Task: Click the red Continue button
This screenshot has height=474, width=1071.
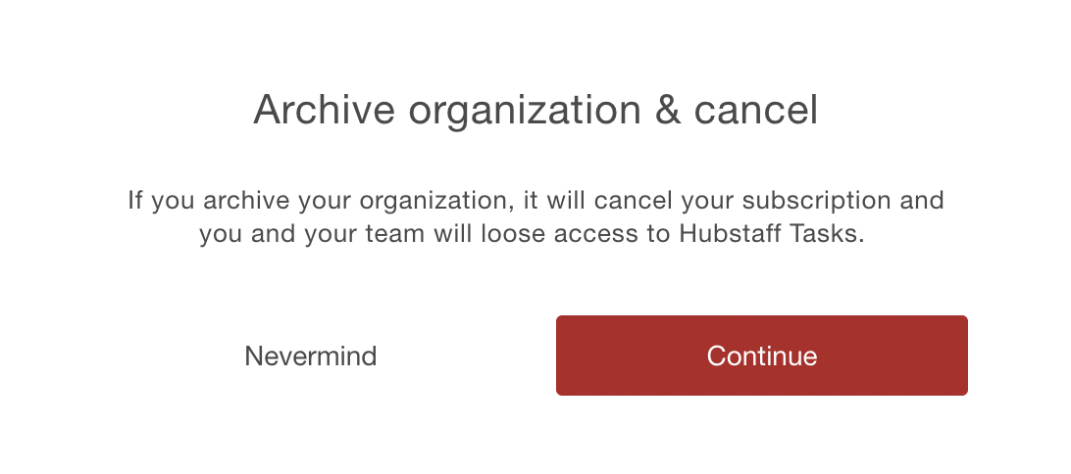Action: pyautogui.click(x=762, y=355)
